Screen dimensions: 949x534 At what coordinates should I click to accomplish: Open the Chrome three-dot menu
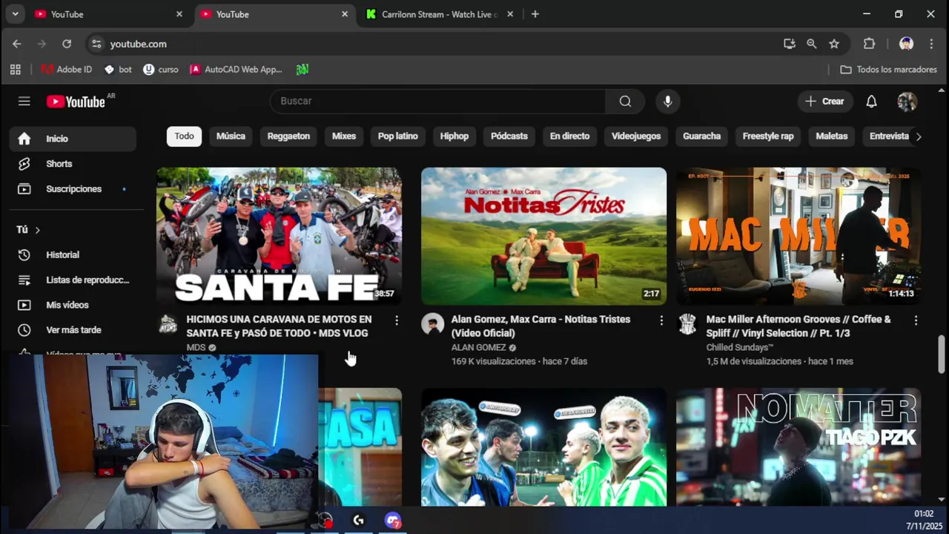931,44
